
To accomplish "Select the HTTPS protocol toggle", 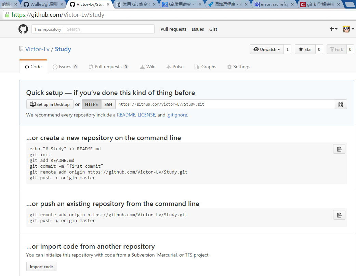I will [x=92, y=104].
